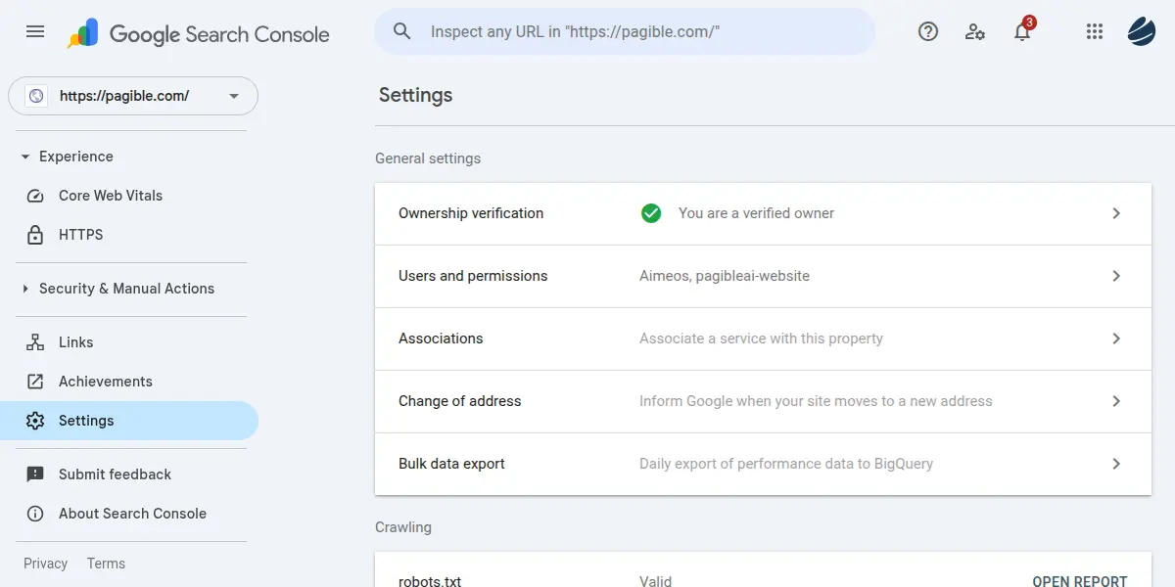Click the Associations label
The image size is (1175, 587).
[441, 339]
